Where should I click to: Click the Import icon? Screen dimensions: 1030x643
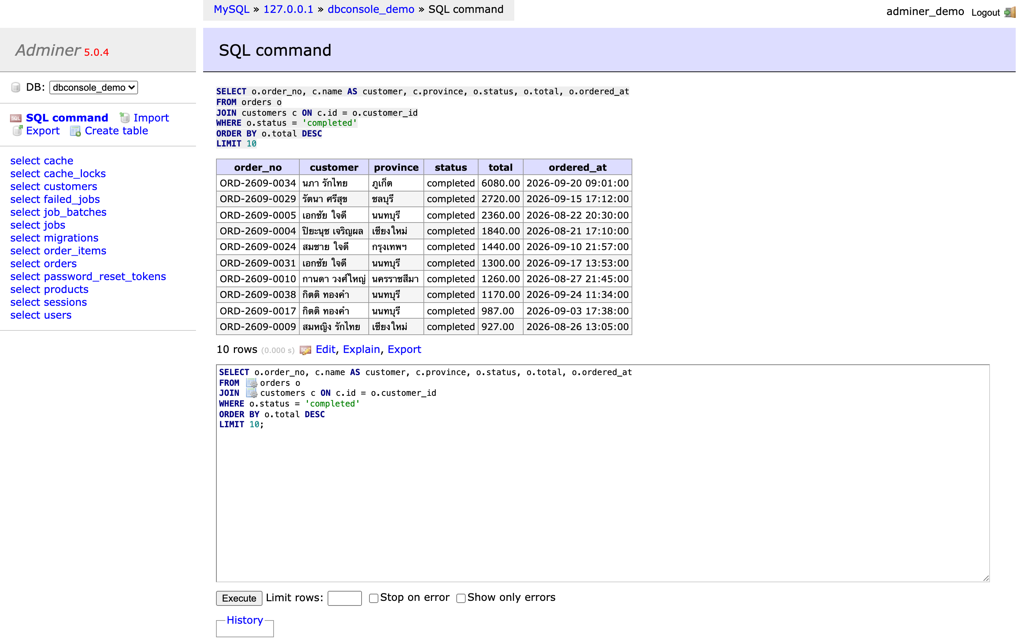pos(124,118)
